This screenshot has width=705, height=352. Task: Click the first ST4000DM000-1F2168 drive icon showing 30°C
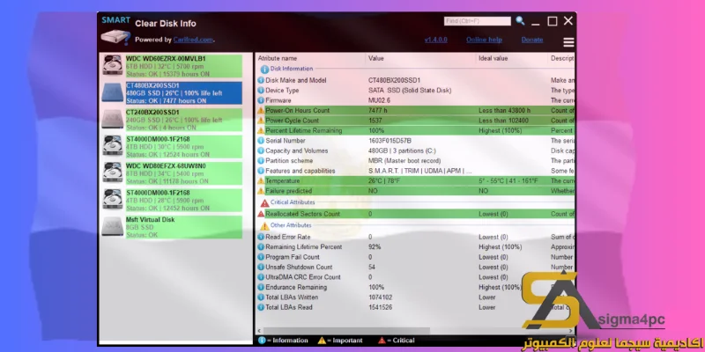click(x=112, y=146)
